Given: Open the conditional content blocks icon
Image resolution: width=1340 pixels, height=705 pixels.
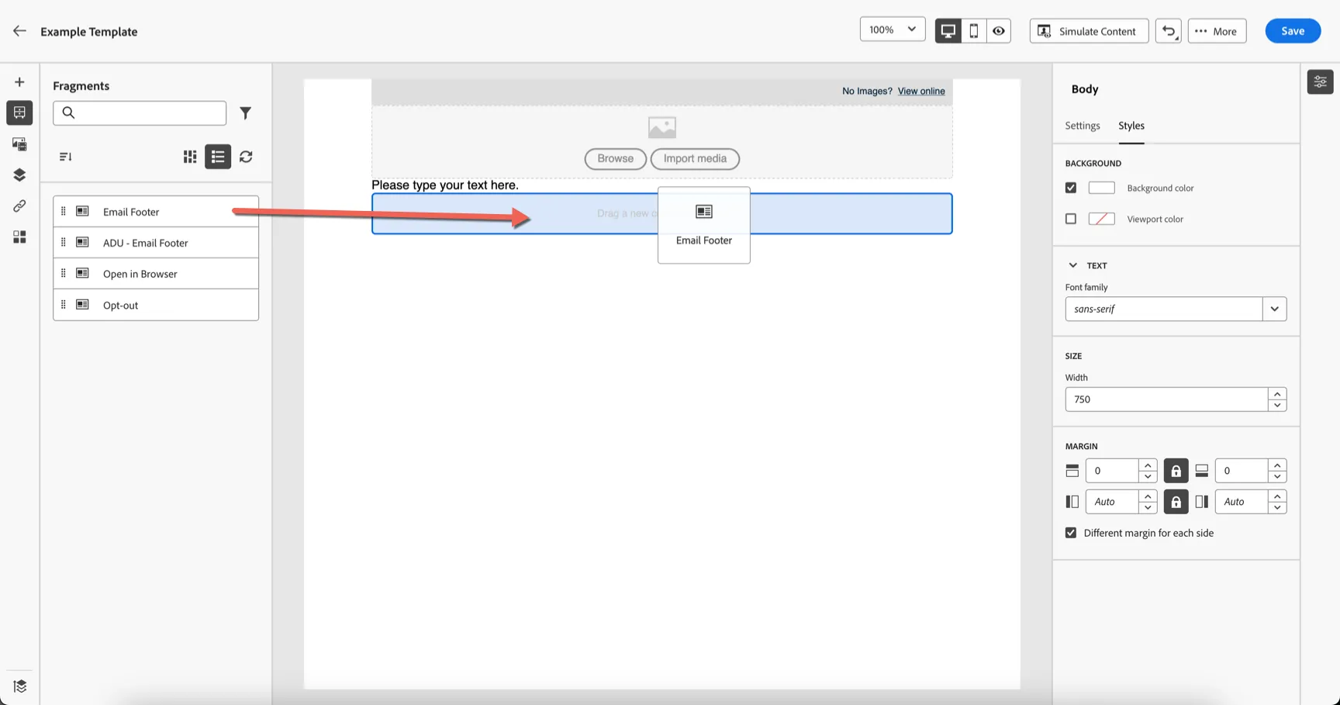Looking at the screenshot, I should (x=19, y=237).
